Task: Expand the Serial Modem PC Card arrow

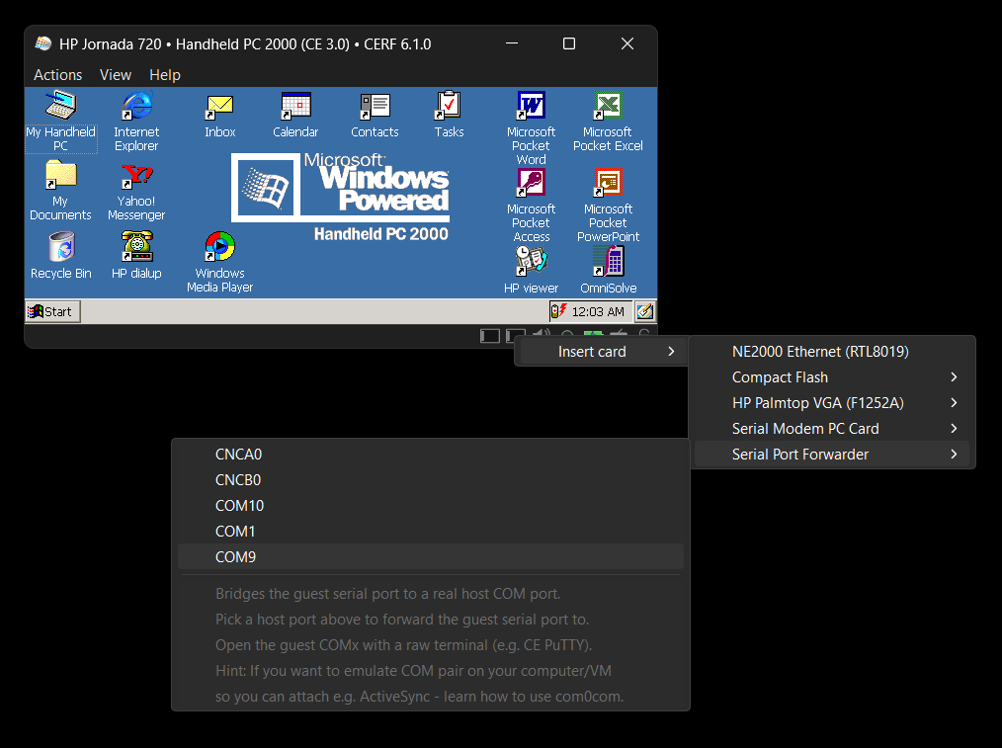Action: (954, 429)
